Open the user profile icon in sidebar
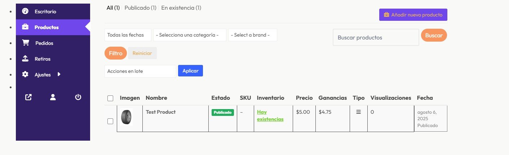 point(53,97)
